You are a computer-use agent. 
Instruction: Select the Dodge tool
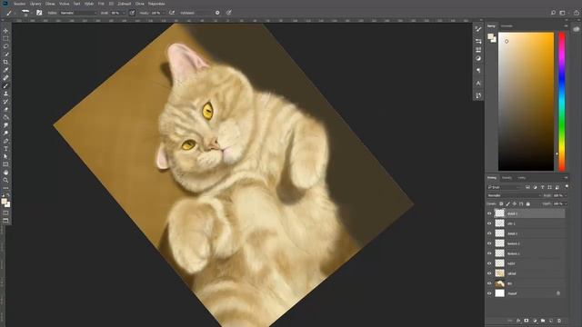[5, 133]
